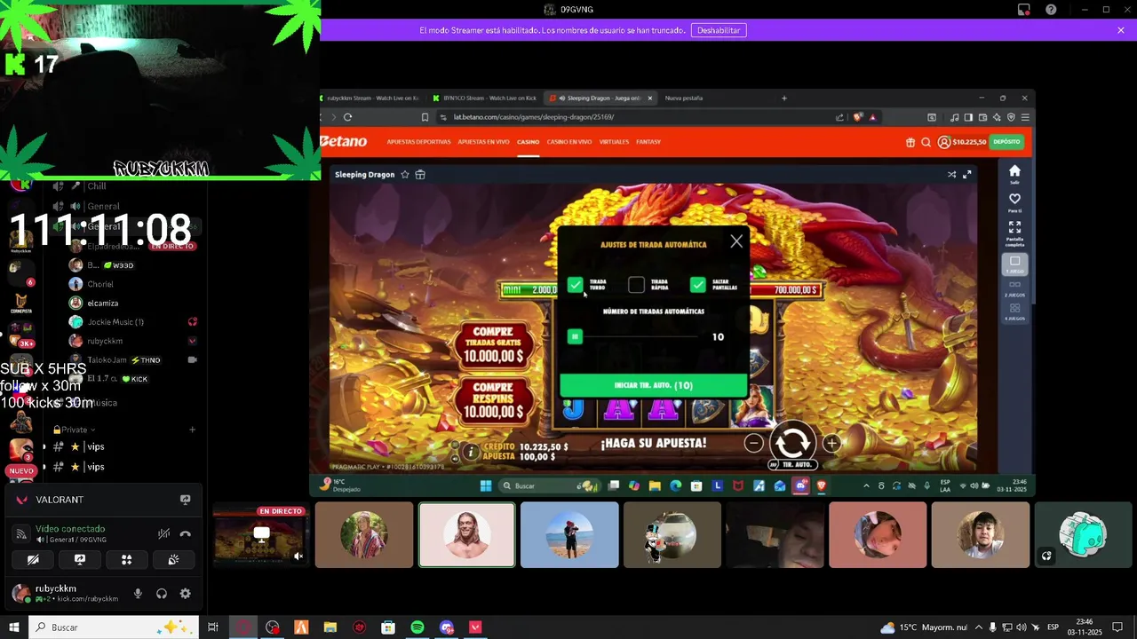Screen dimensions: 1137x639
Task: Close the Ajustes de Tirada Automática dialog
Action: click(736, 241)
